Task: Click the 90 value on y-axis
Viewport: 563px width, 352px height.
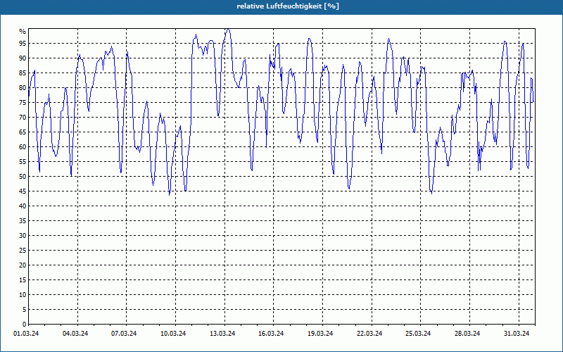Action: click(x=23, y=58)
